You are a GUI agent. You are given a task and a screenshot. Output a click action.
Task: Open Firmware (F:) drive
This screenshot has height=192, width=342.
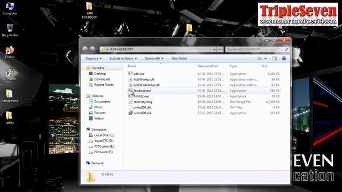pos(103,152)
